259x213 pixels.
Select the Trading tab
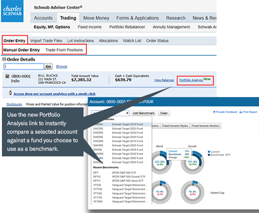tap(68, 18)
